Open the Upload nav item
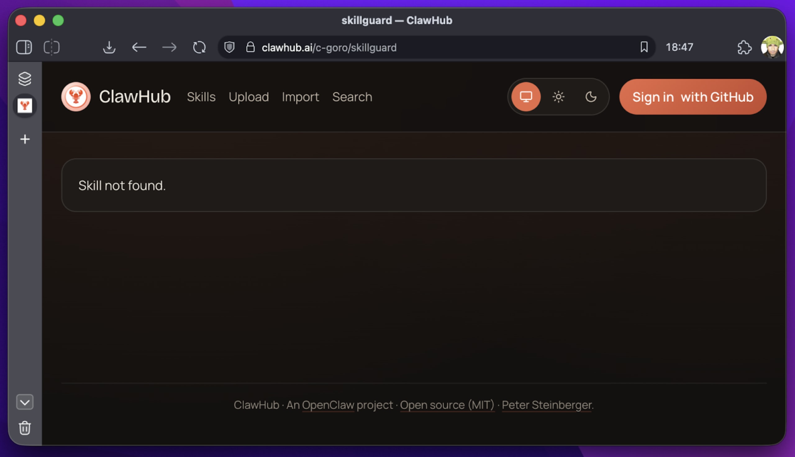795x457 pixels. tap(248, 97)
